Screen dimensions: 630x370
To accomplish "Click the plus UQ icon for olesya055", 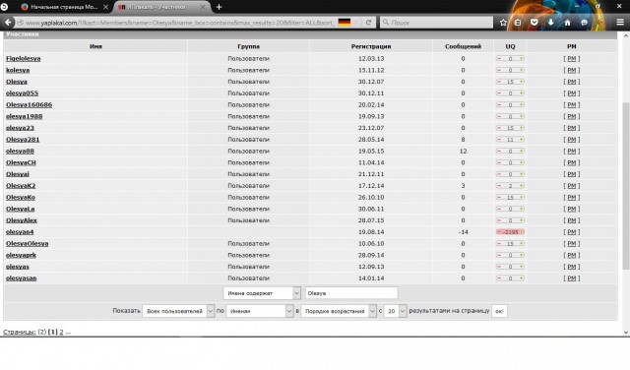I will [x=522, y=93].
